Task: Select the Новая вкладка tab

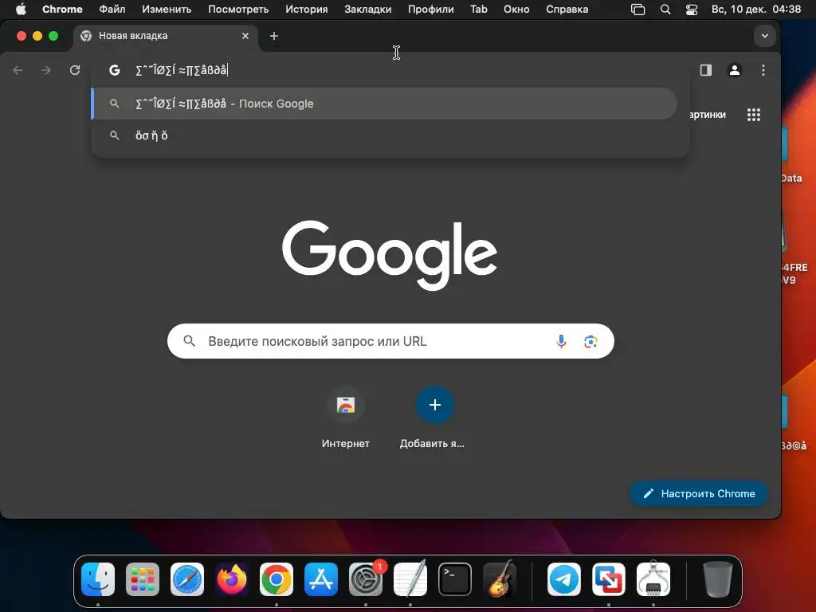Action: 166,36
